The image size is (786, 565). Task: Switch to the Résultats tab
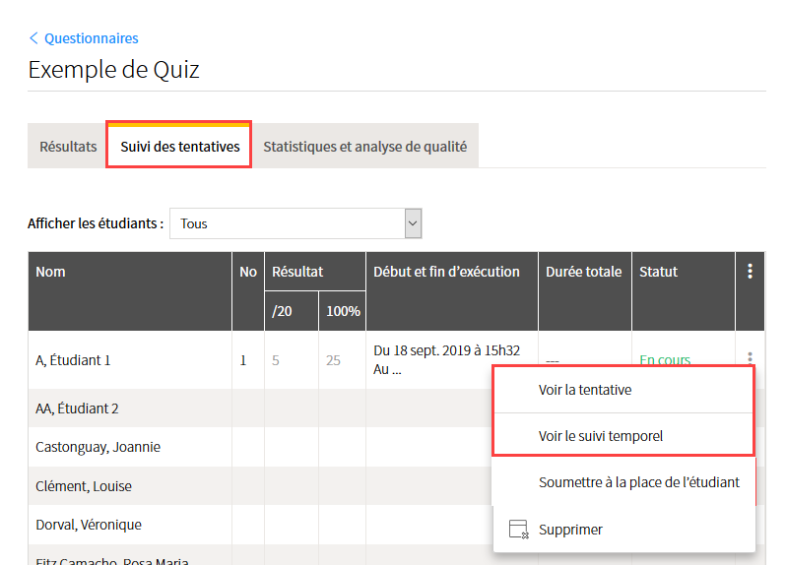(68, 147)
